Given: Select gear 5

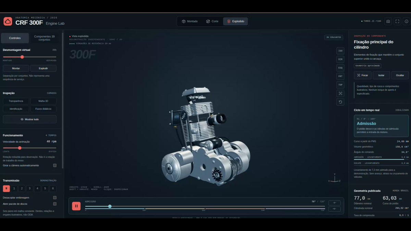Looking at the screenshot, I should point(45,189).
